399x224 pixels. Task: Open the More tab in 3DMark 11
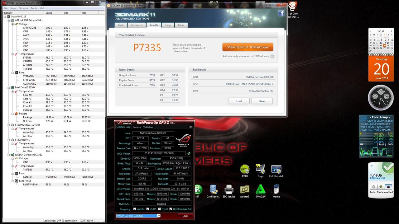(181, 25)
